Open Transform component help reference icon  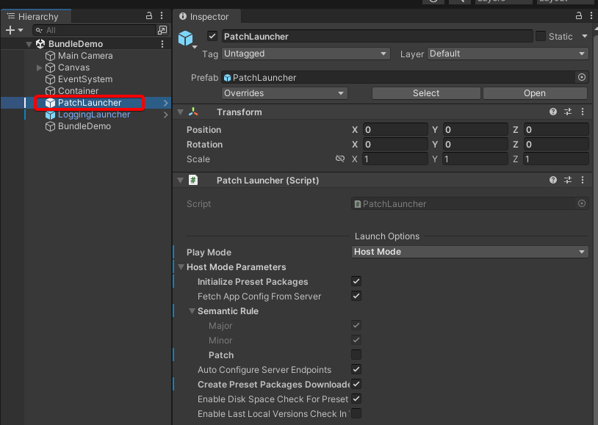(x=553, y=112)
